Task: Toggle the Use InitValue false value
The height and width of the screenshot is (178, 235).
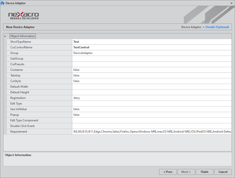Action: click(x=152, y=109)
